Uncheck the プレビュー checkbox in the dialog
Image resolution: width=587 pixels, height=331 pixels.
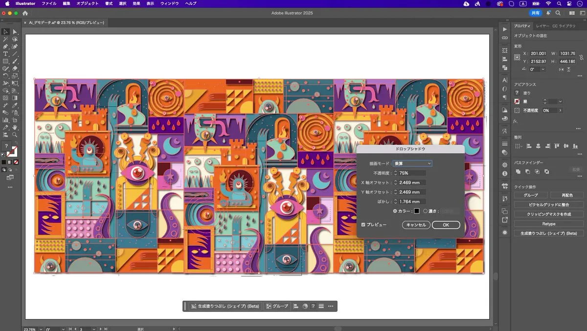363,225
